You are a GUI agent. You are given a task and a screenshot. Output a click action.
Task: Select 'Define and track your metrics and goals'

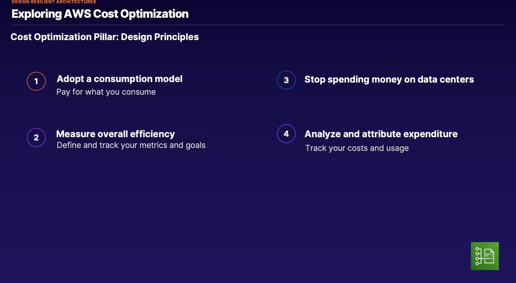(x=131, y=145)
